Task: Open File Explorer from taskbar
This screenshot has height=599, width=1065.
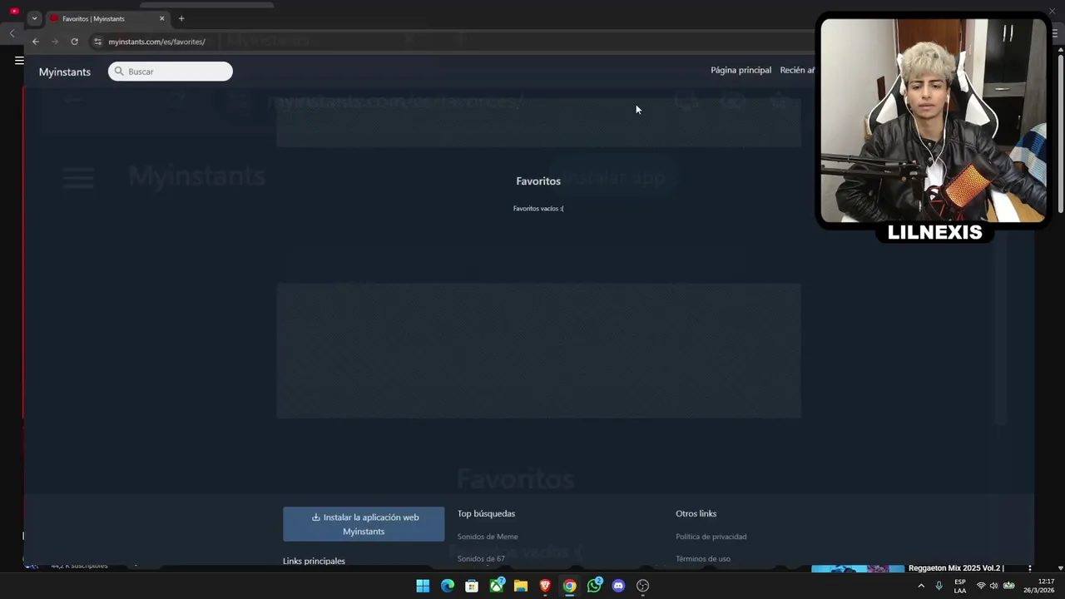Action: point(521,586)
